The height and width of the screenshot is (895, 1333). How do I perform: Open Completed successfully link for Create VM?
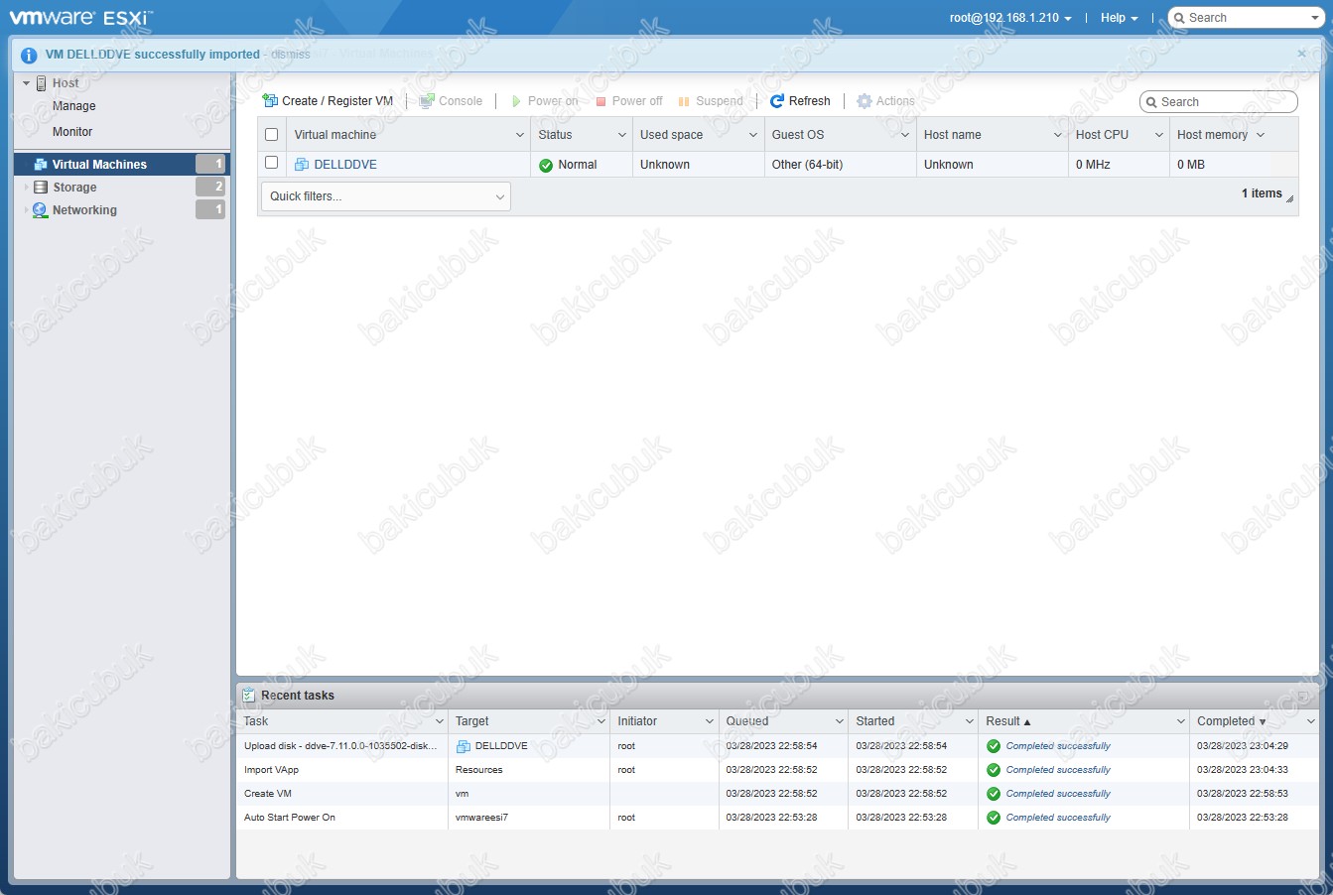pos(1058,794)
